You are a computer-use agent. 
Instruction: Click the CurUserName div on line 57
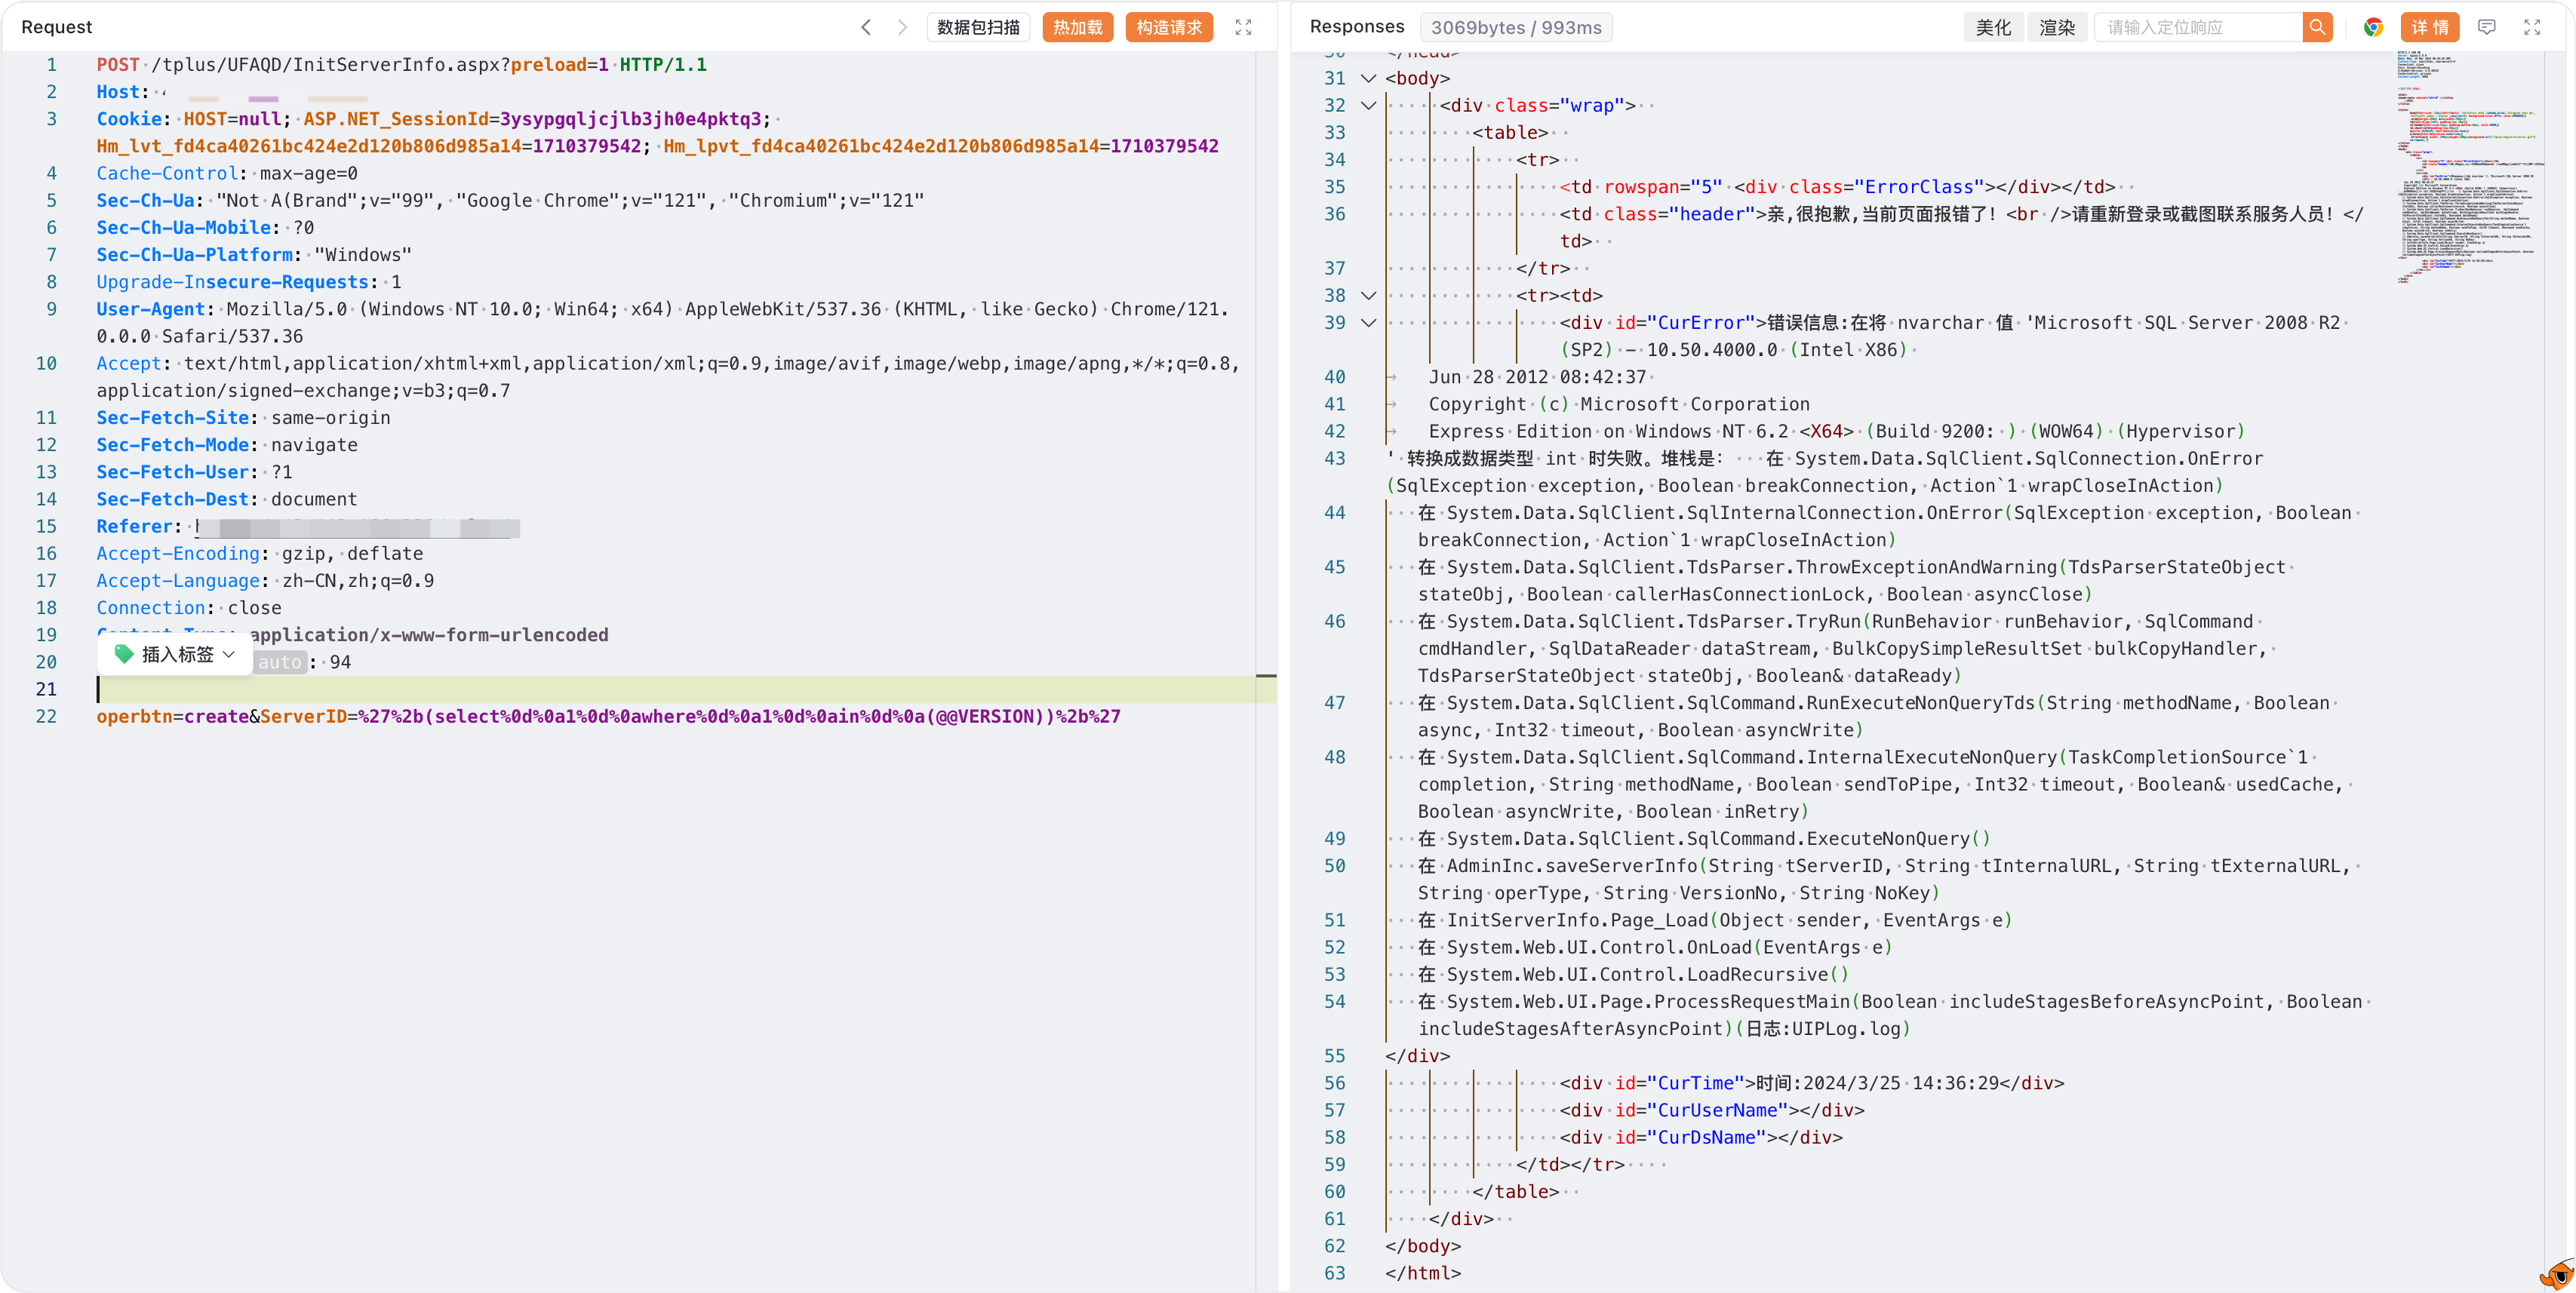(1712, 1110)
